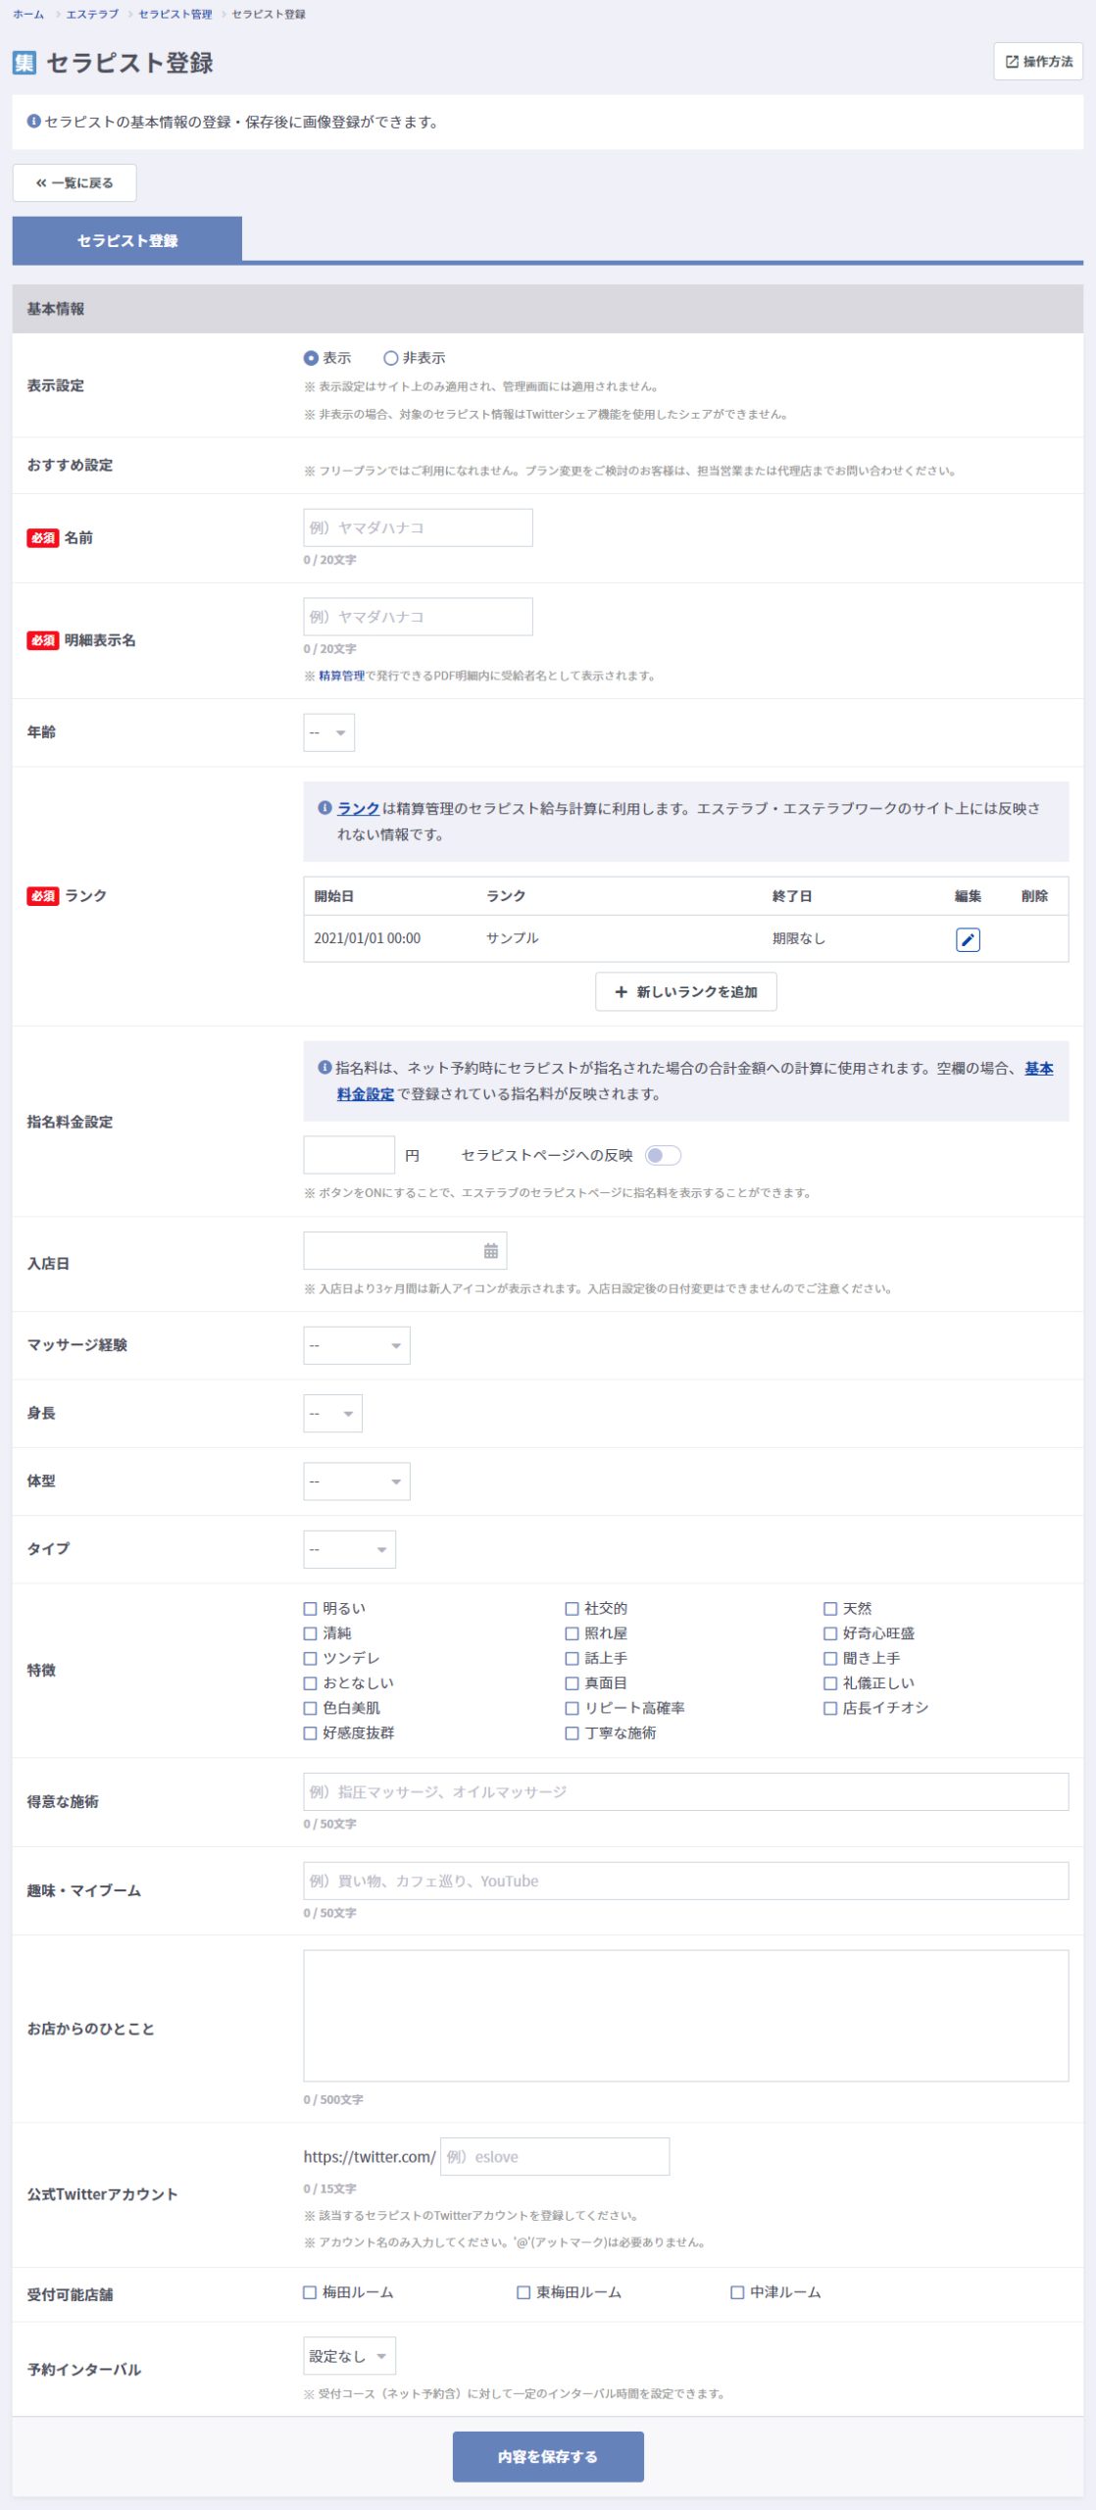Viewport: 1096px width, 2510px height.
Task: Check the 梅田ルーム store checkbox
Action: pyautogui.click(x=311, y=2292)
